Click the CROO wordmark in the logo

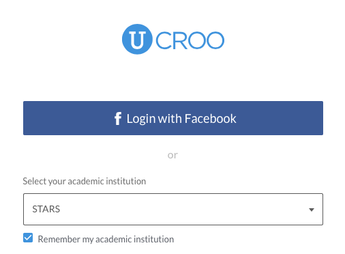[x=190, y=40]
